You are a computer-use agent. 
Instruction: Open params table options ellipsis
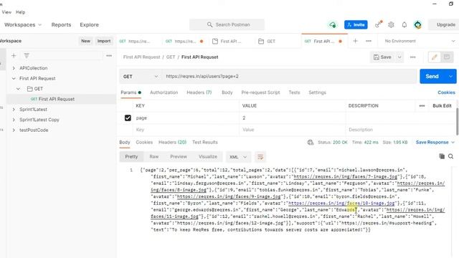pyautogui.click(x=422, y=106)
